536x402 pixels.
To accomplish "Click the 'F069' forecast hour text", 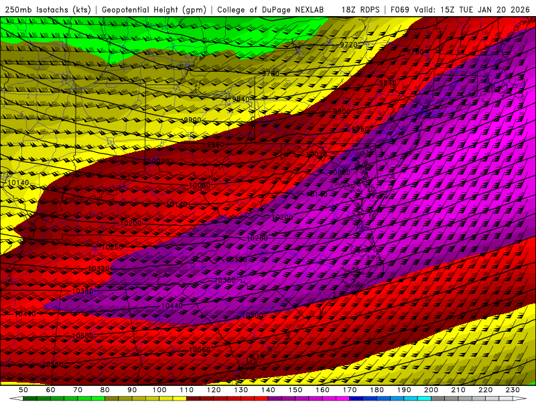I will 399,10.
